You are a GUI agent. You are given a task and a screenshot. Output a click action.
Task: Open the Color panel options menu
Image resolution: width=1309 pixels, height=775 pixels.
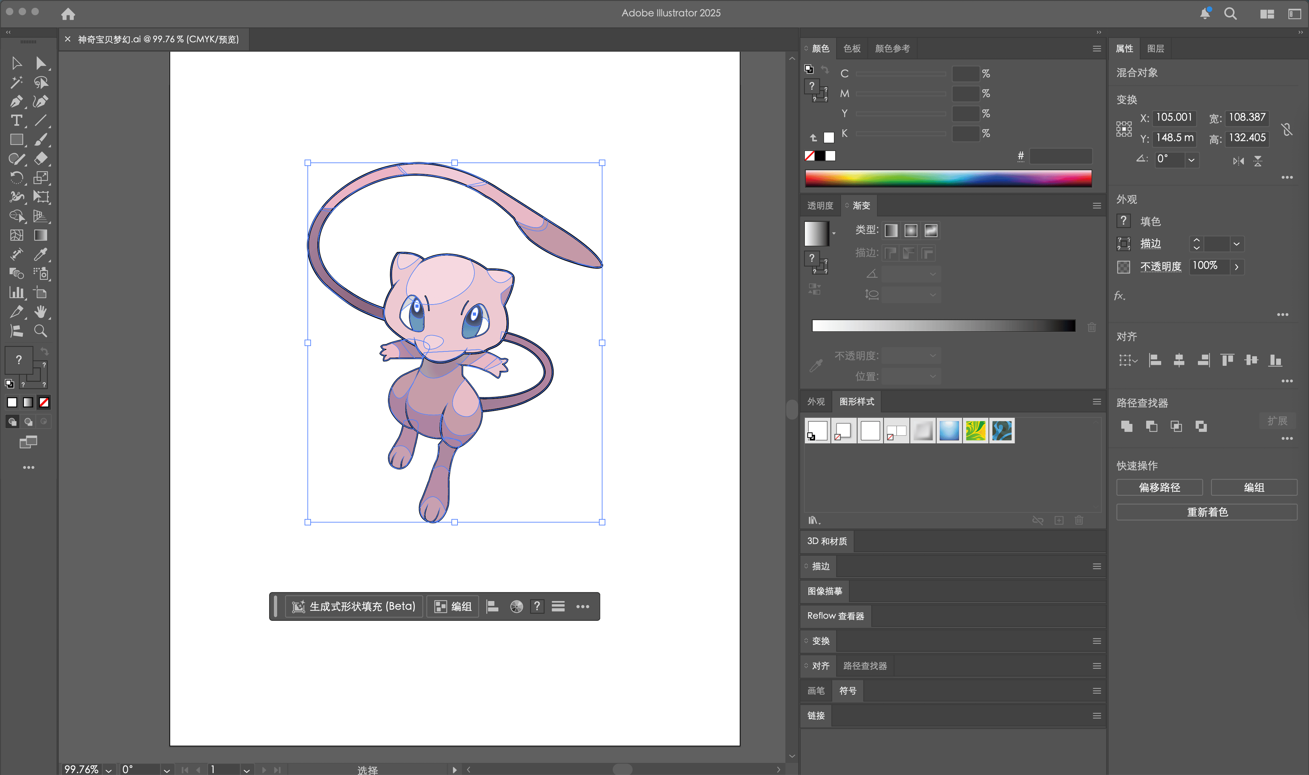[x=1097, y=49]
